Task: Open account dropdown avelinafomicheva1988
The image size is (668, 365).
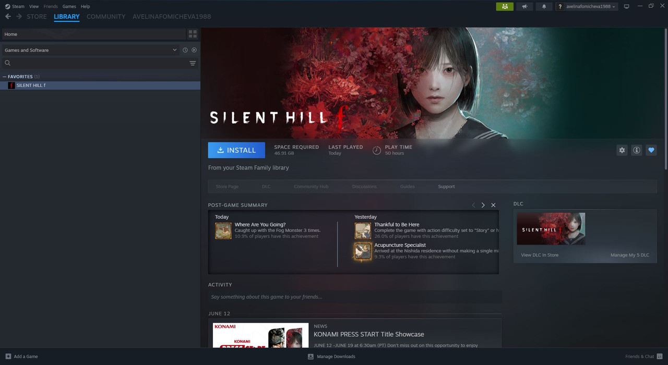Action: pos(587,6)
